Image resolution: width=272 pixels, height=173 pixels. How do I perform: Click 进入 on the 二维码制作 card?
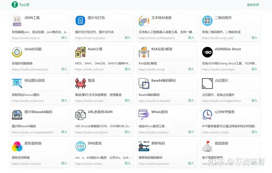click(254, 38)
